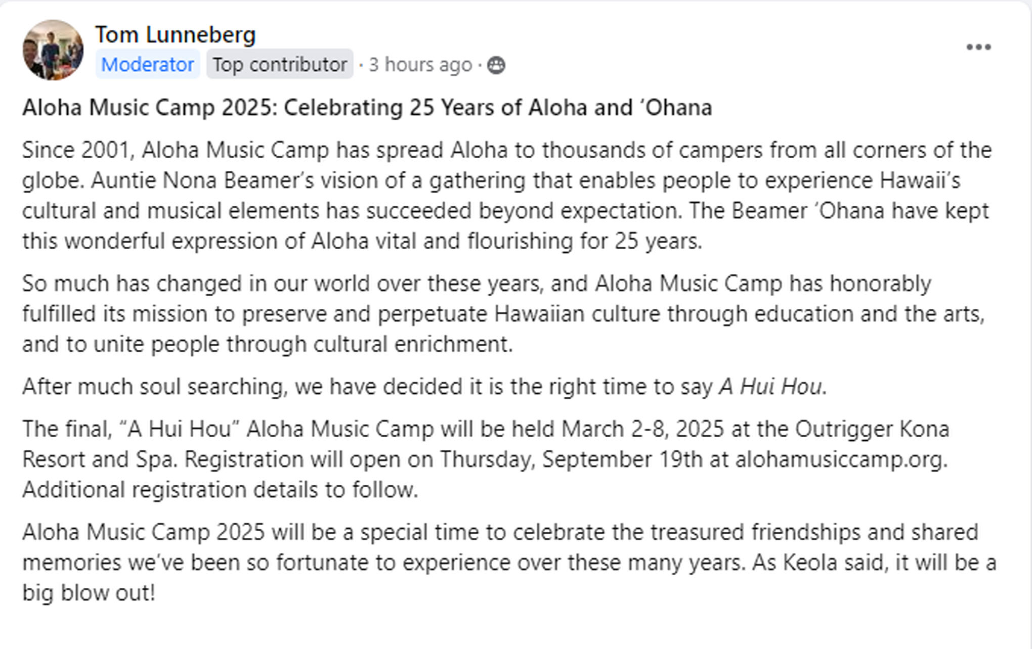This screenshot has width=1032, height=649.
Task: Click the "March 2-8, 2025" date text
Action: (x=642, y=429)
